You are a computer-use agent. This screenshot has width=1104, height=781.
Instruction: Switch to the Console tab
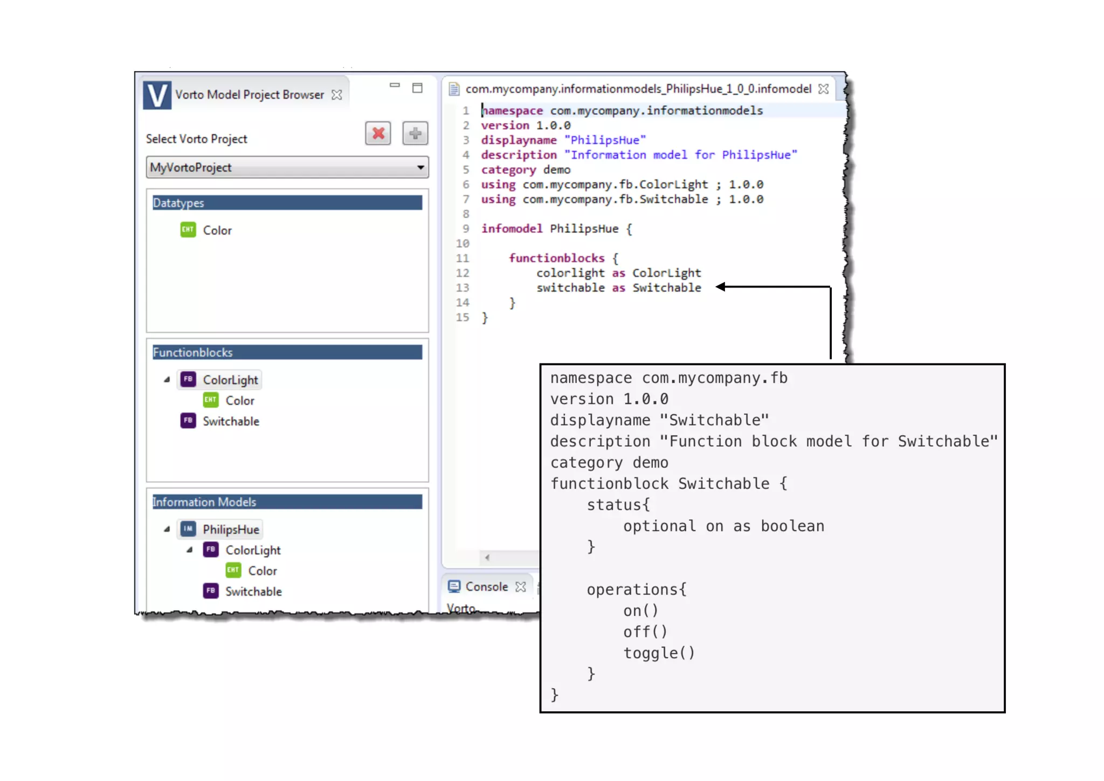486,587
